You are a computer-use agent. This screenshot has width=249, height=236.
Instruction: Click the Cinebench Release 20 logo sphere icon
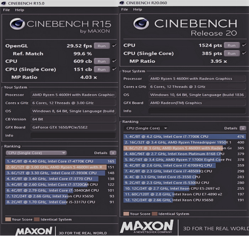[141, 24]
